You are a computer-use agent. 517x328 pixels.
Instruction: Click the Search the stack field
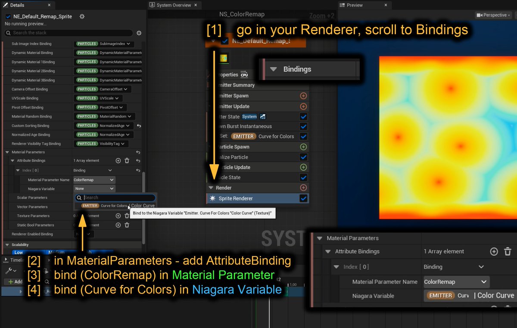(69, 33)
